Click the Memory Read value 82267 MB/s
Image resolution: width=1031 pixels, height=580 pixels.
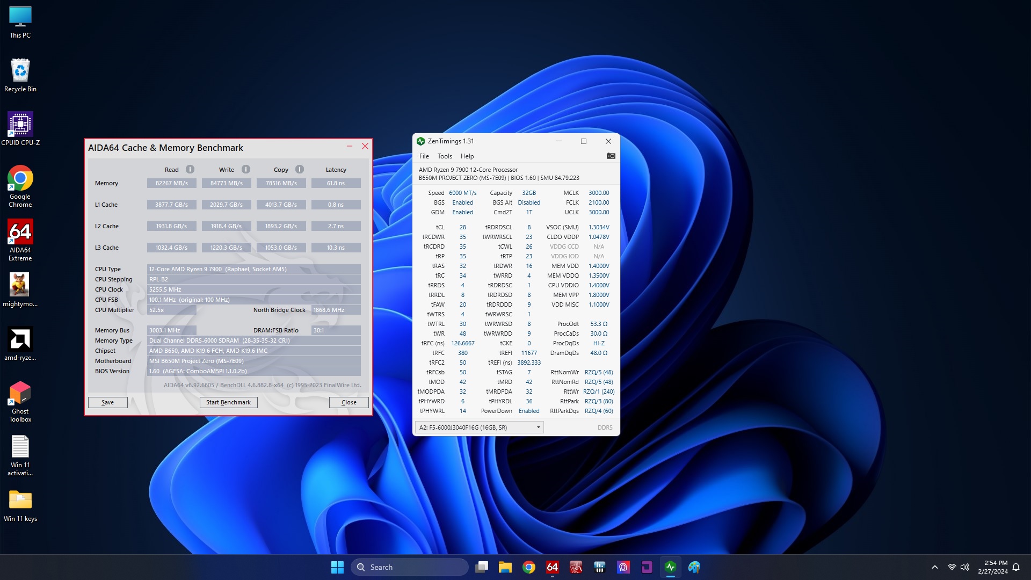point(172,183)
